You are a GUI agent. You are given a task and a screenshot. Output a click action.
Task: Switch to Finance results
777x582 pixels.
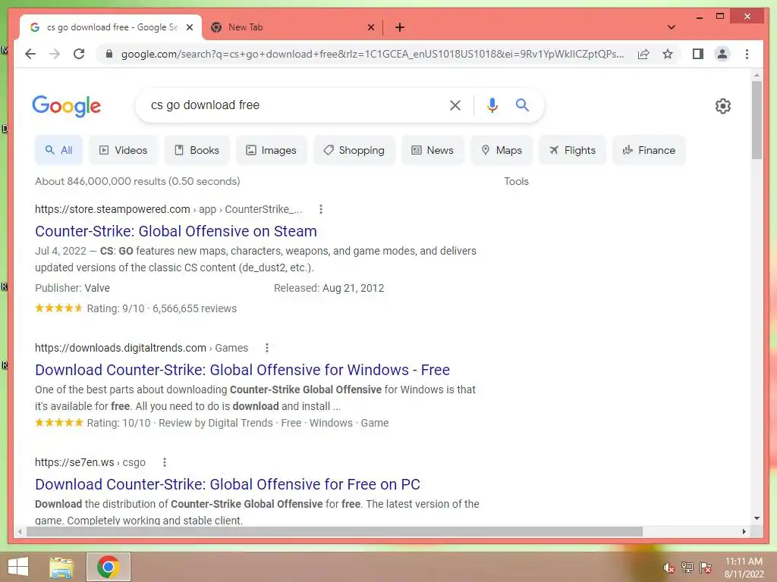[x=650, y=150]
